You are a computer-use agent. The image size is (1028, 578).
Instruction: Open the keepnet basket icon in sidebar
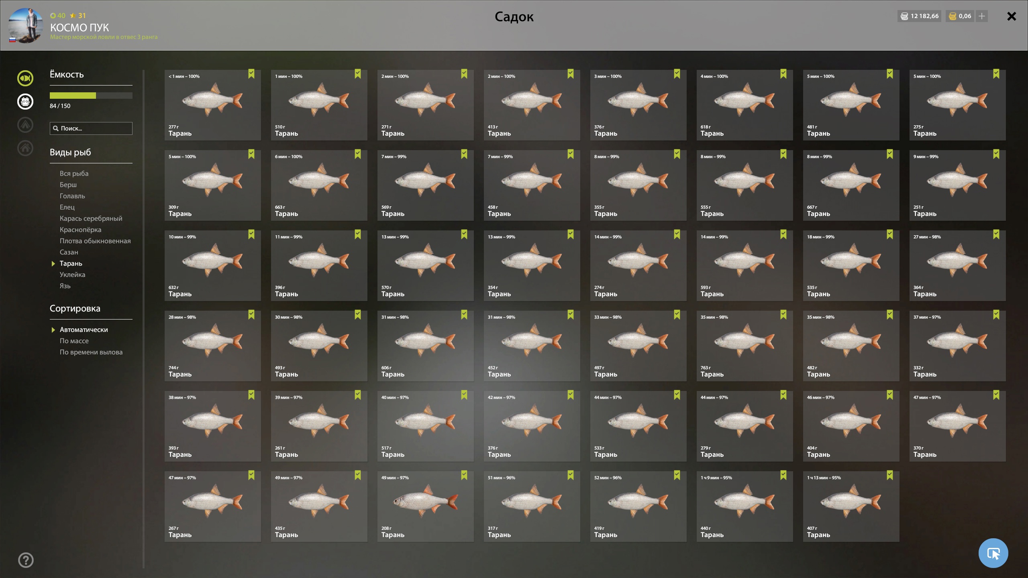pos(25,102)
